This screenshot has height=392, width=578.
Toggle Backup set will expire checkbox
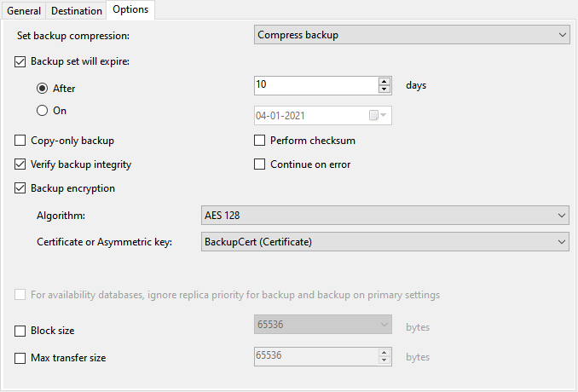[21, 61]
